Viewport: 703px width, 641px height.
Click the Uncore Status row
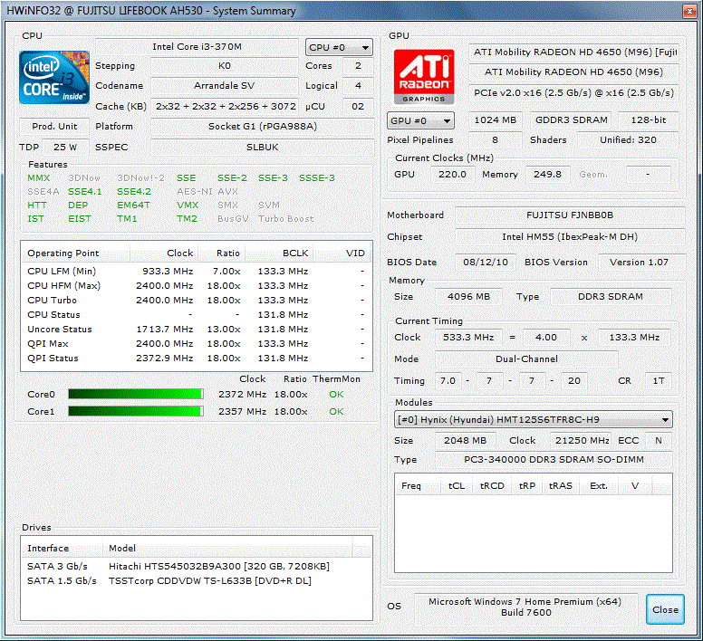tap(197, 330)
